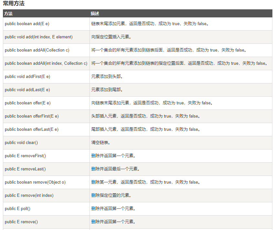Select 'public boolean addAll(int index, Collection c)' cell

(x=46, y=63)
